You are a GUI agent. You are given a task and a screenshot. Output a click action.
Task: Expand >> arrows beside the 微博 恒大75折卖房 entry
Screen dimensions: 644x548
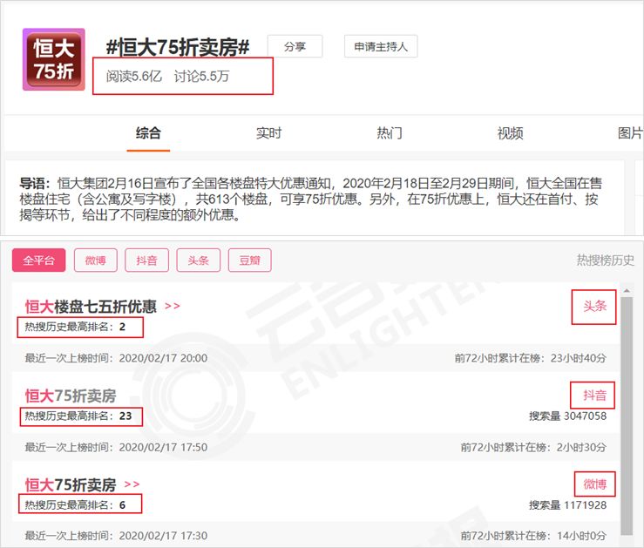click(132, 484)
